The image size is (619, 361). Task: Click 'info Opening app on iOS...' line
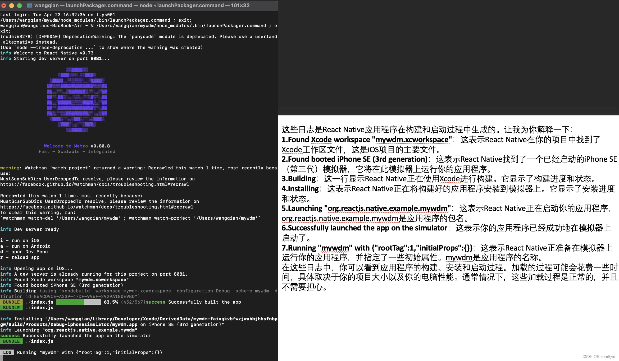37,269
